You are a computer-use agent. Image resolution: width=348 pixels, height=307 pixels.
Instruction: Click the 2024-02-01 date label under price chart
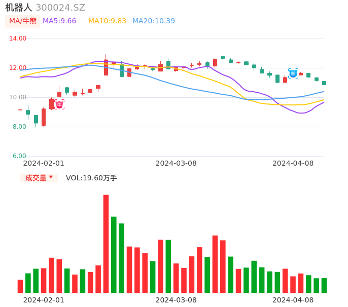(44, 163)
